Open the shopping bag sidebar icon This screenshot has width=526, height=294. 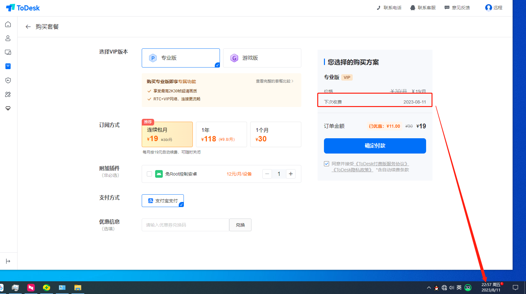[8, 66]
